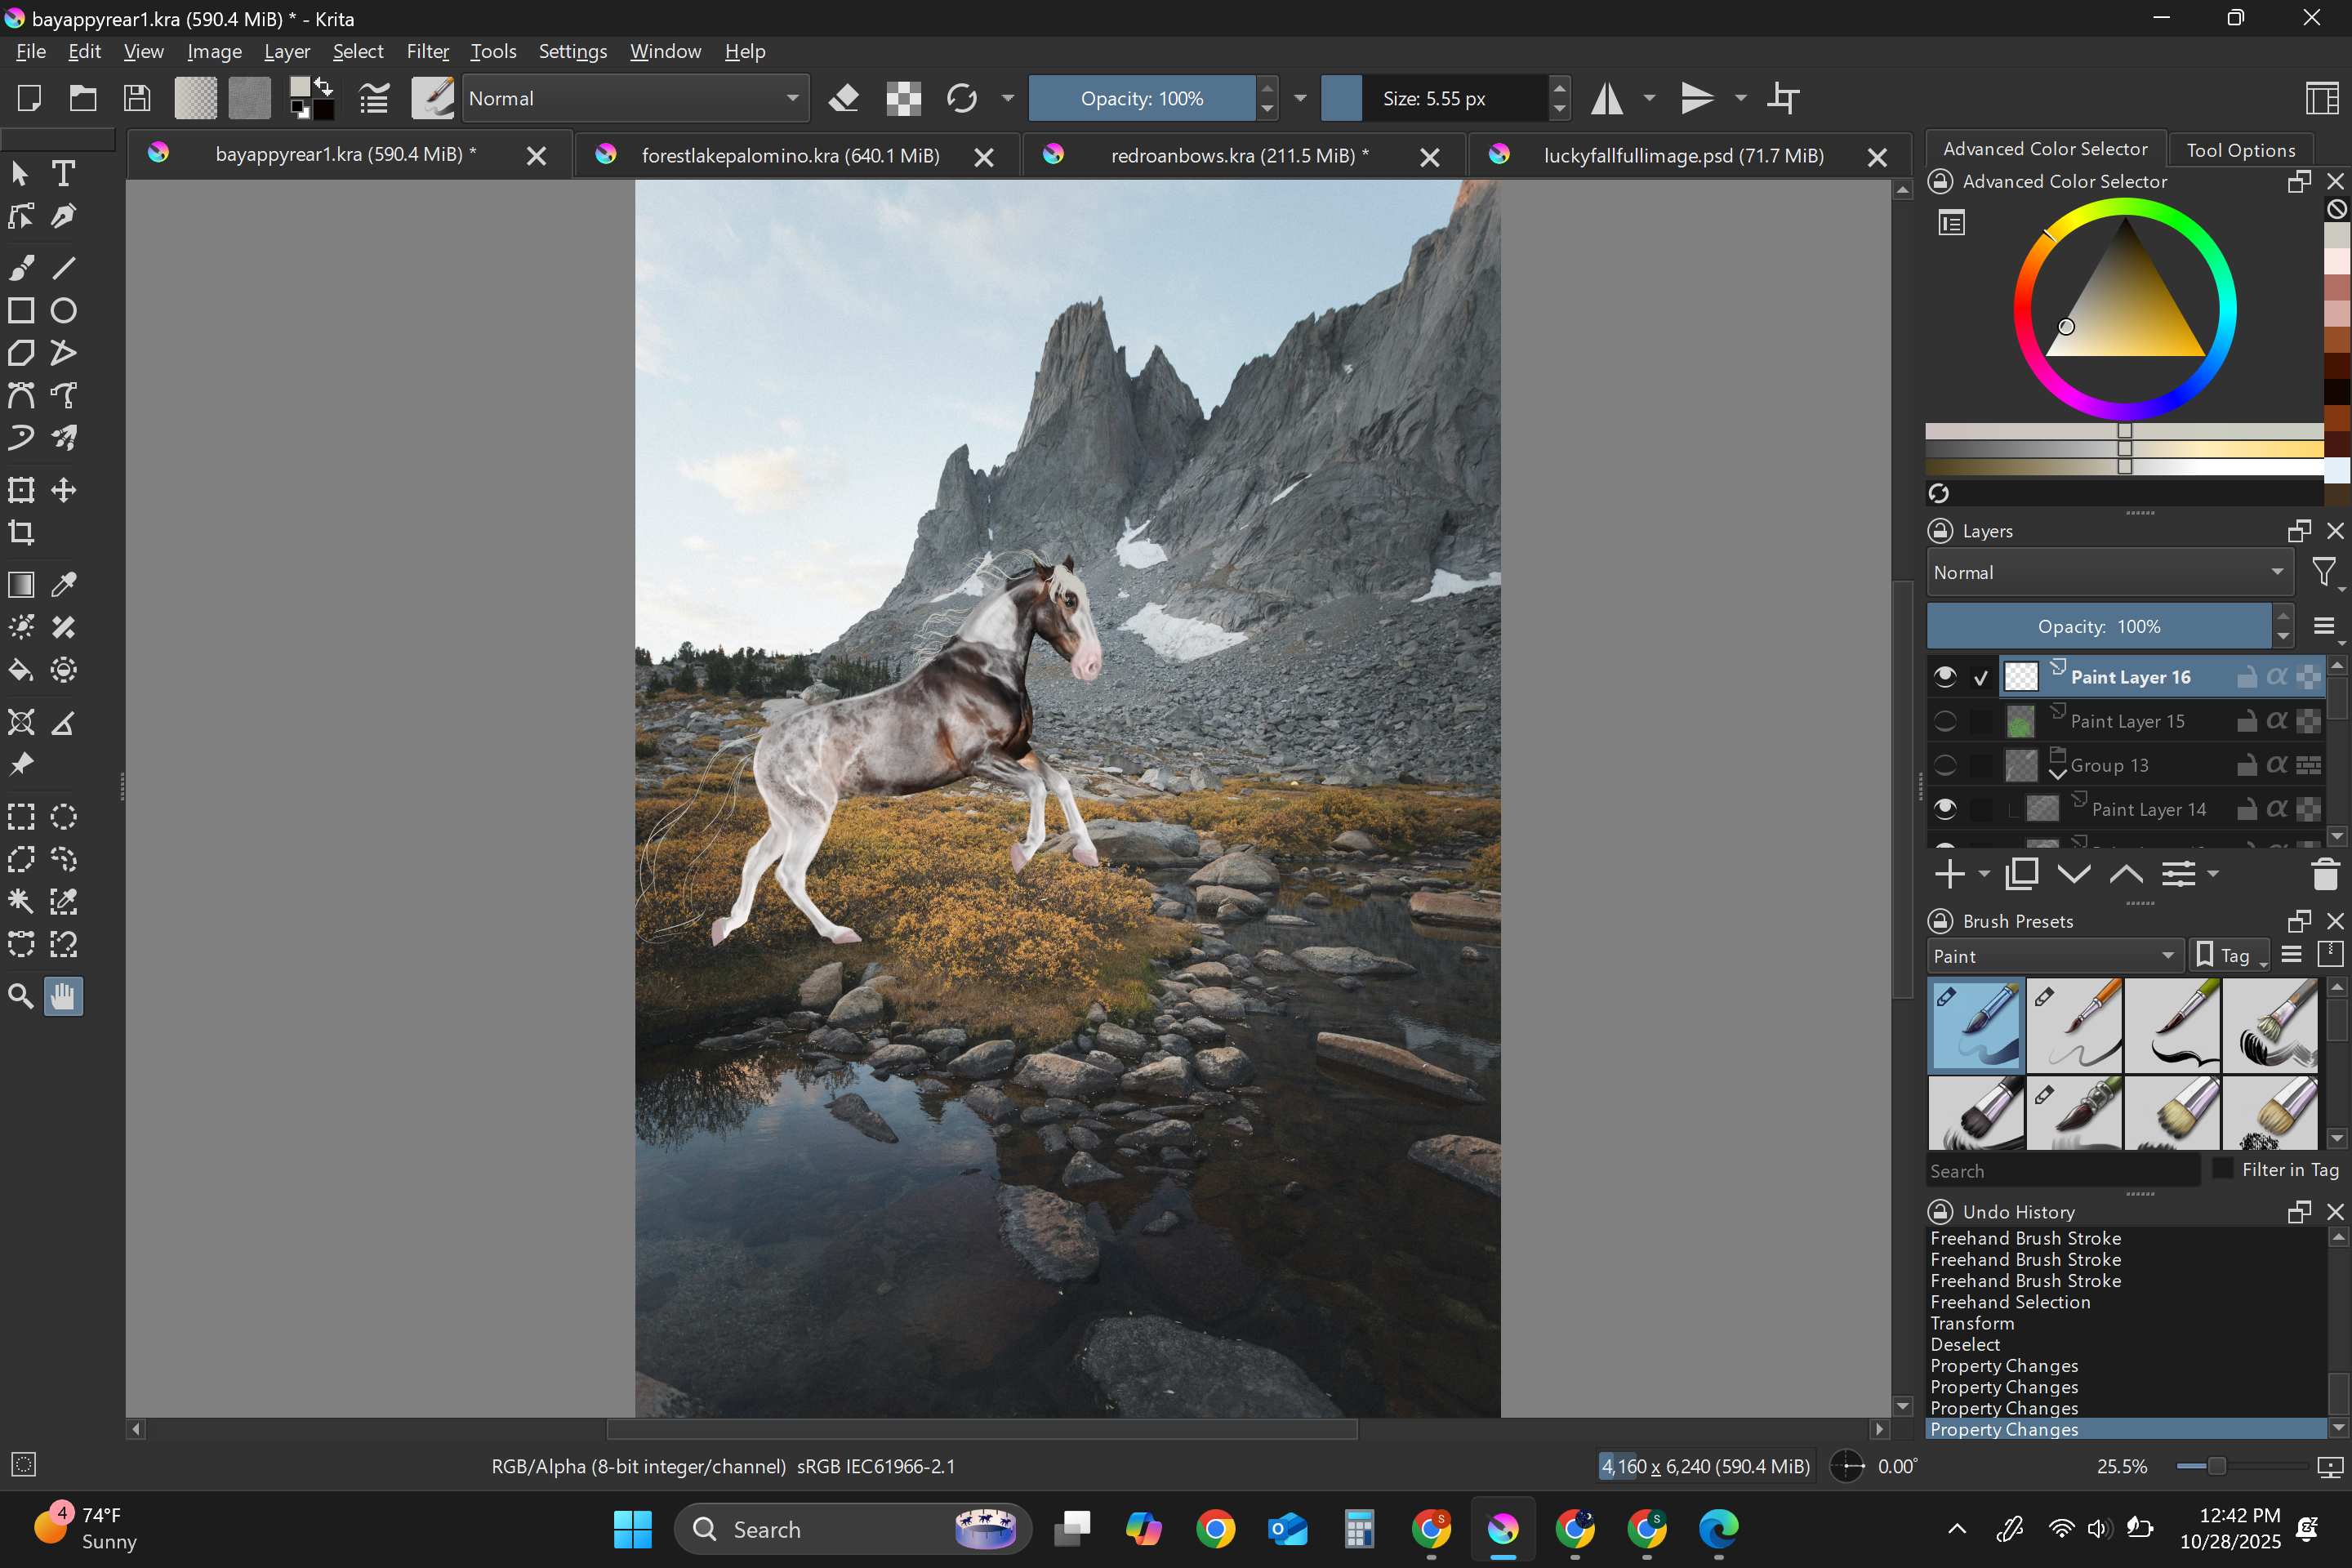Screen dimensions: 2352x1568
Task: Open the Paint brush tag dropdown
Action: (2053, 956)
